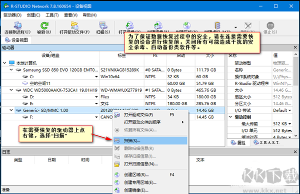Switch to the S.M.A.R.T. tab
This screenshot has width=300, height=194.
click(x=266, y=142)
